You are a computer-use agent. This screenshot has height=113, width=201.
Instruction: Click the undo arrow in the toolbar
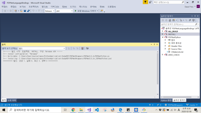tap(33, 11)
